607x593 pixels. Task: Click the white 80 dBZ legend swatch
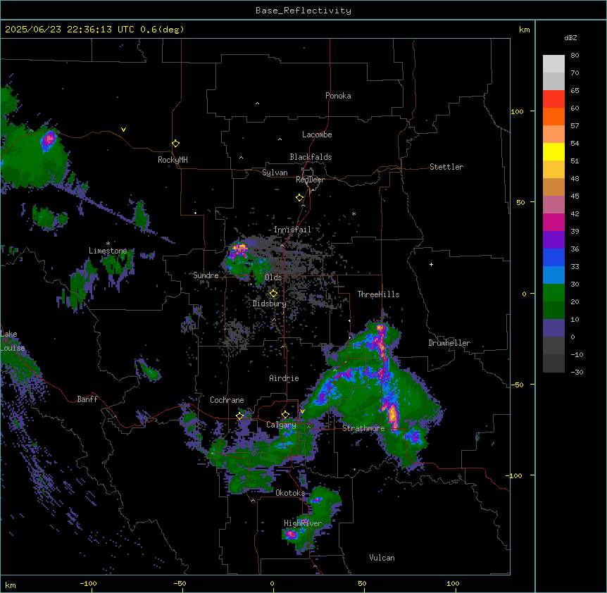pyautogui.click(x=553, y=64)
